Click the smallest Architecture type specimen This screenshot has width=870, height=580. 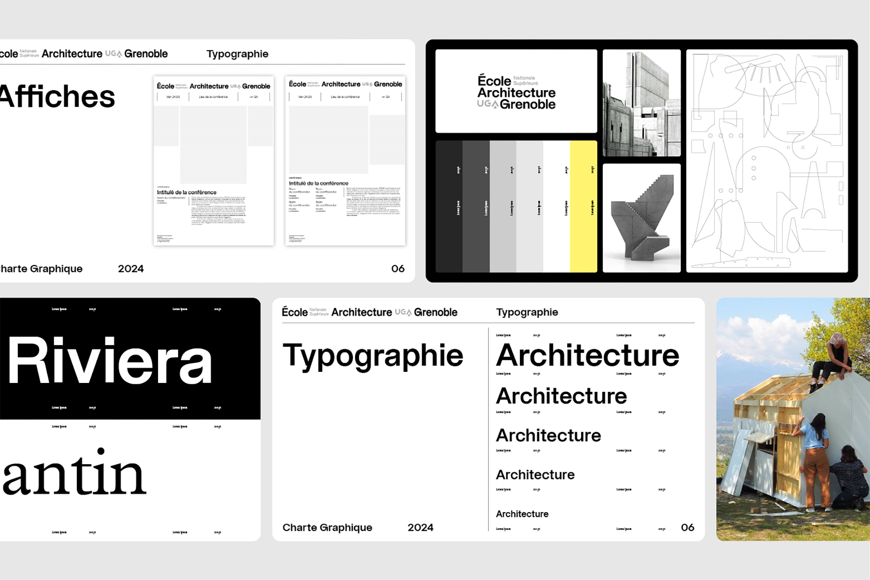[522, 514]
